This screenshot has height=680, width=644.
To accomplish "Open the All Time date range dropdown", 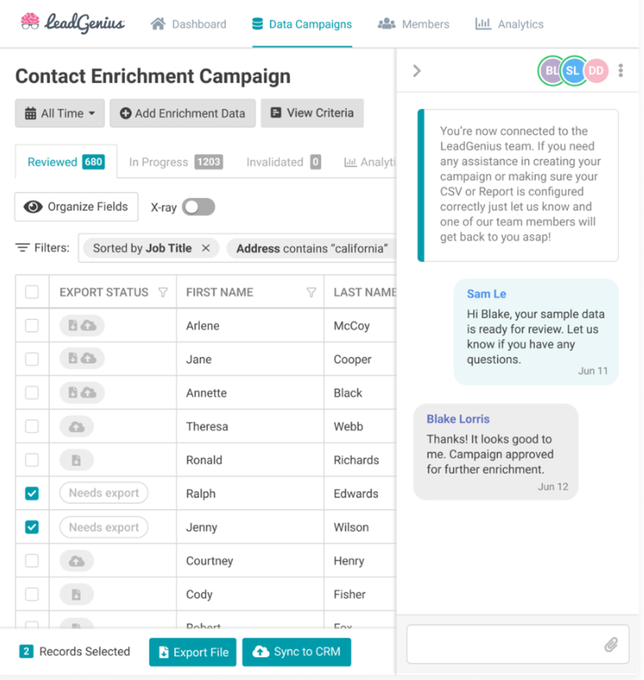I will [59, 114].
